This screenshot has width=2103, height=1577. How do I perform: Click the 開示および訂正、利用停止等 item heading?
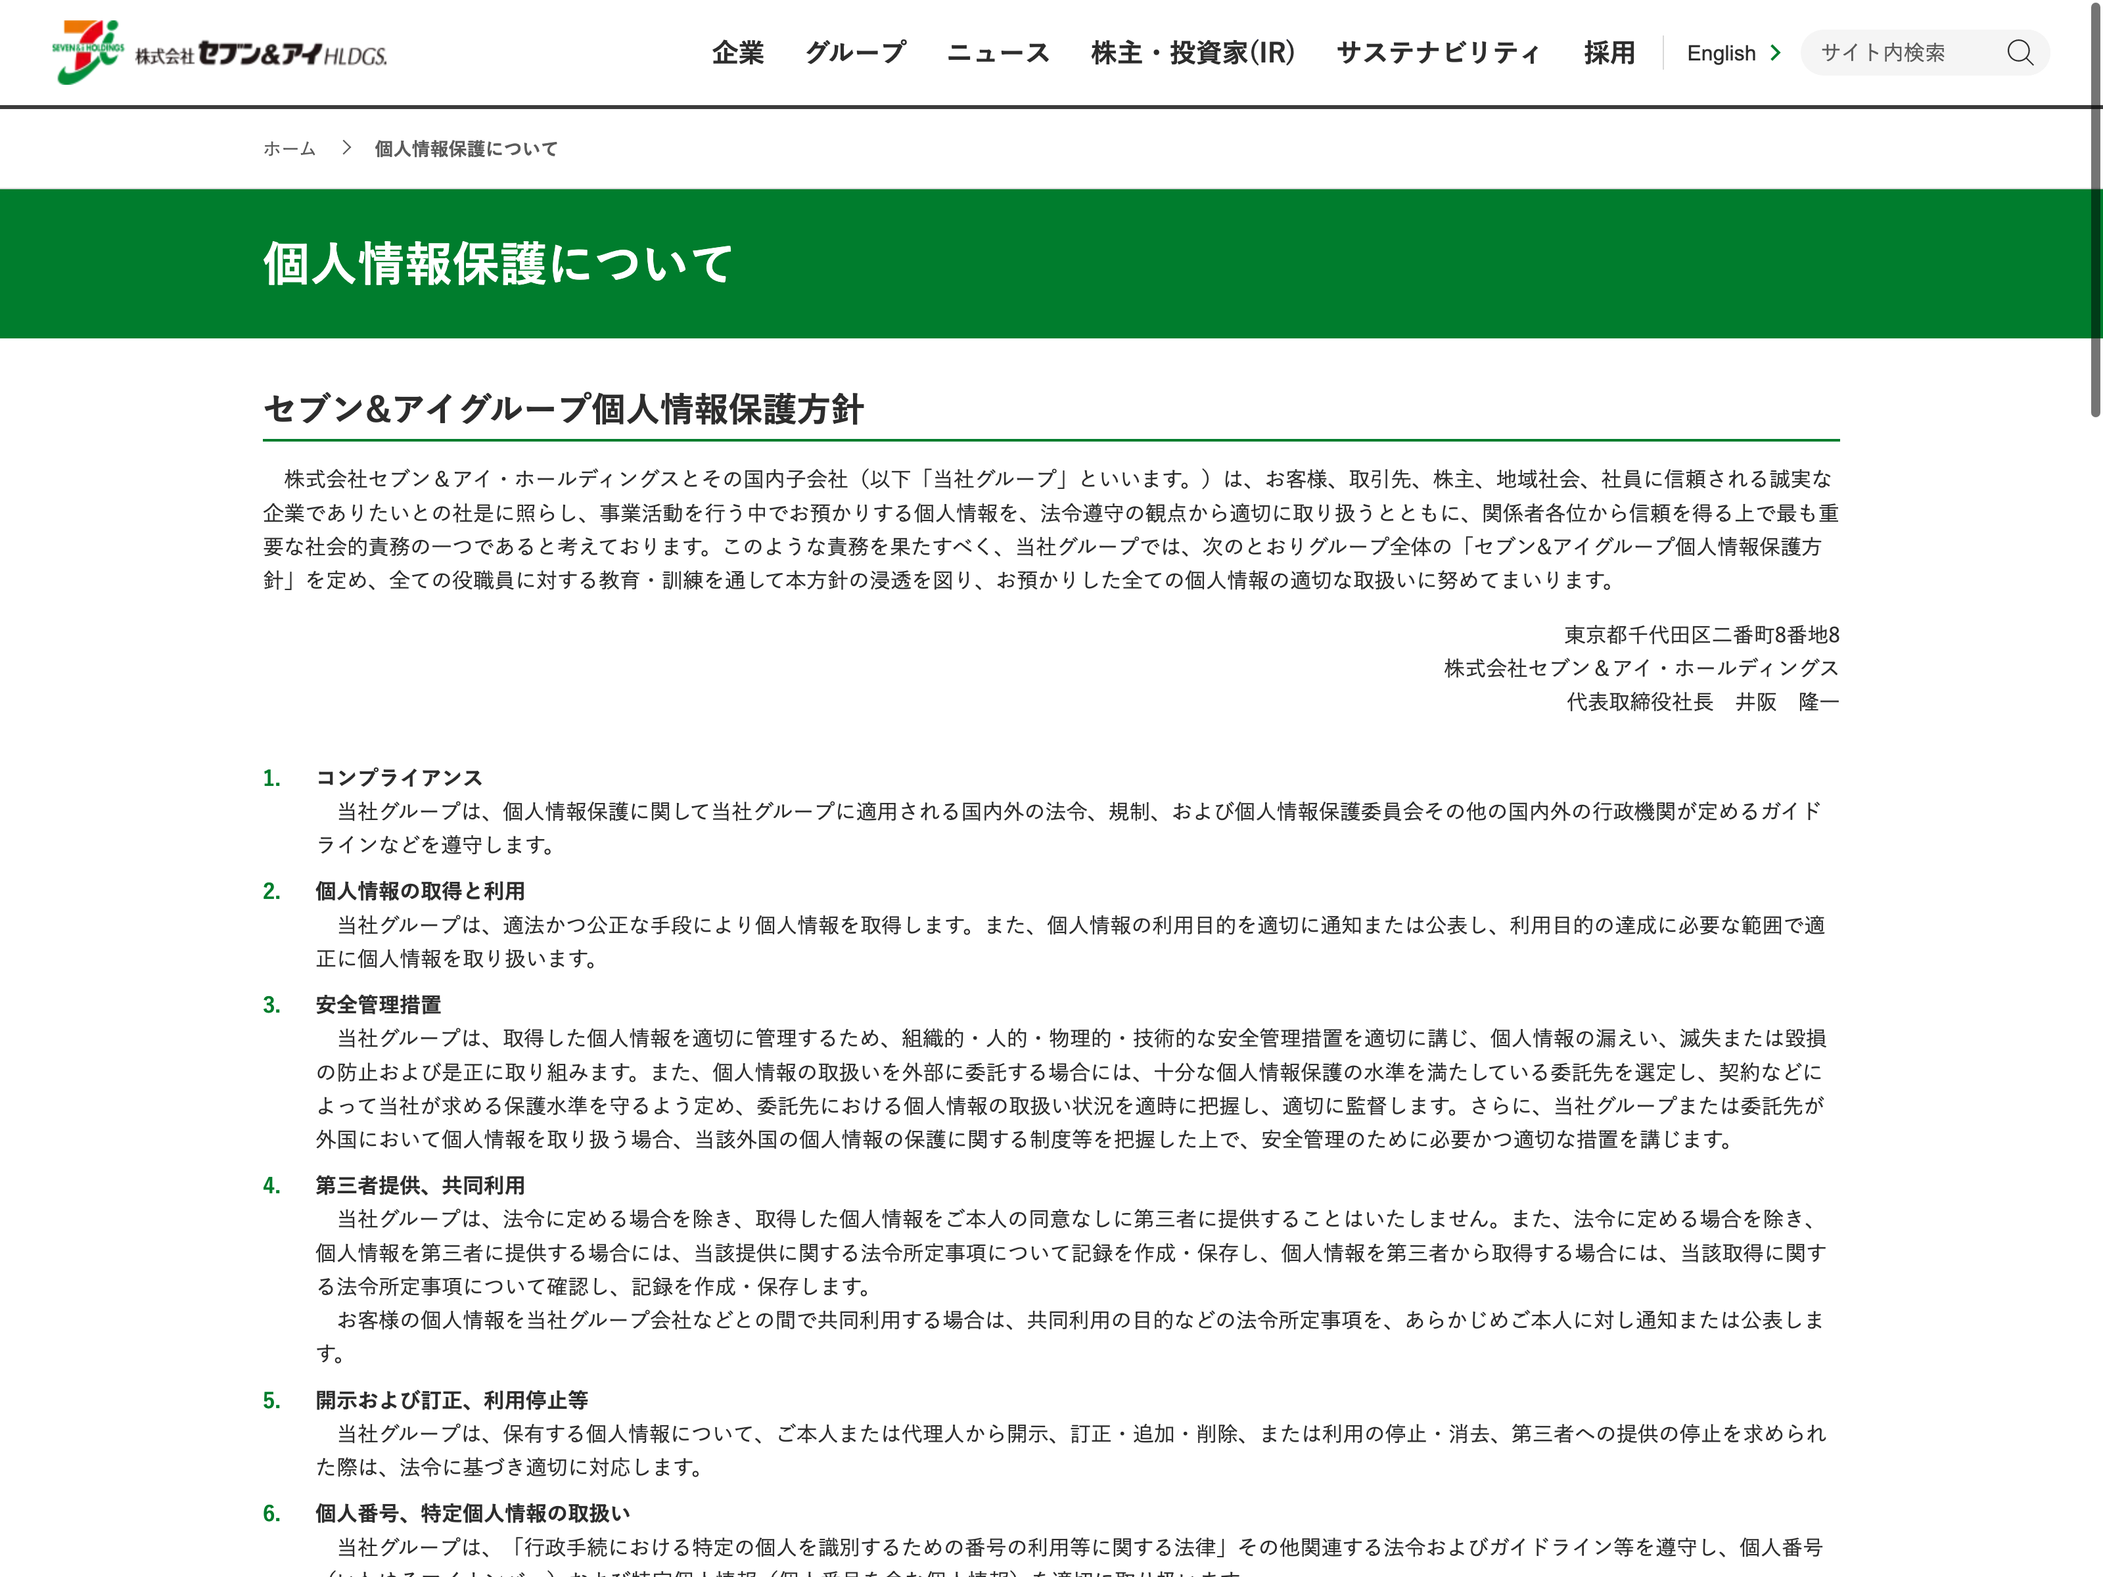click(451, 1400)
